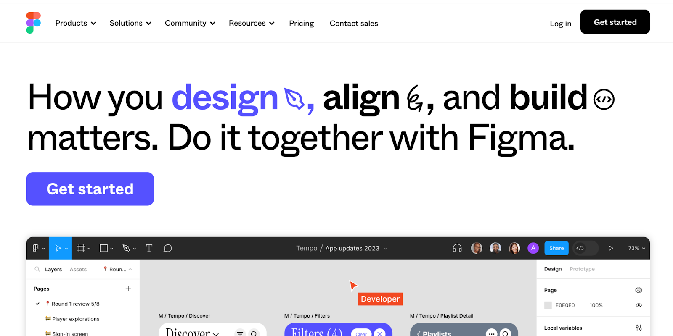The width and height of the screenshot is (673, 336).
Task: Click the blue Share button
Action: 556,248
